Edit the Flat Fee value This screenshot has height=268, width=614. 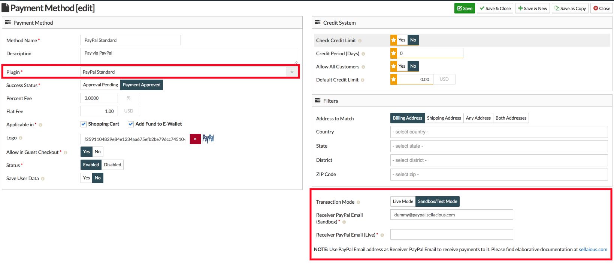[99, 111]
